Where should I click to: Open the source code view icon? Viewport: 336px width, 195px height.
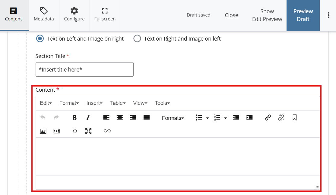tap(75, 131)
